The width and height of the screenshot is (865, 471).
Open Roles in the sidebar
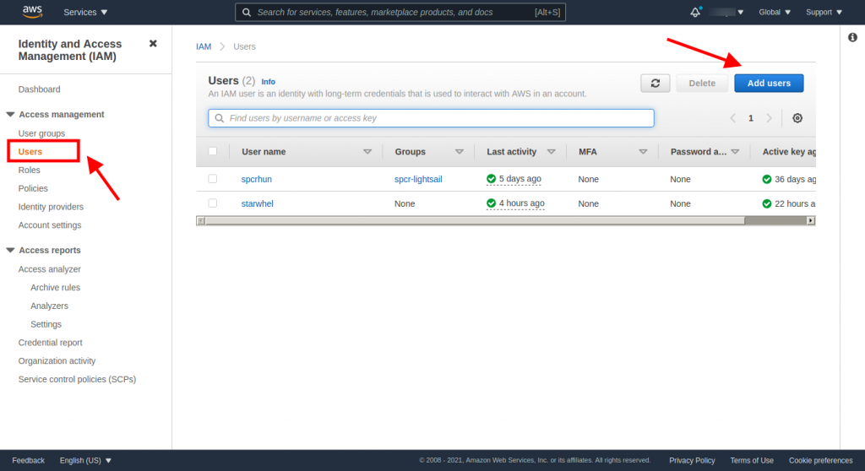[x=30, y=170]
